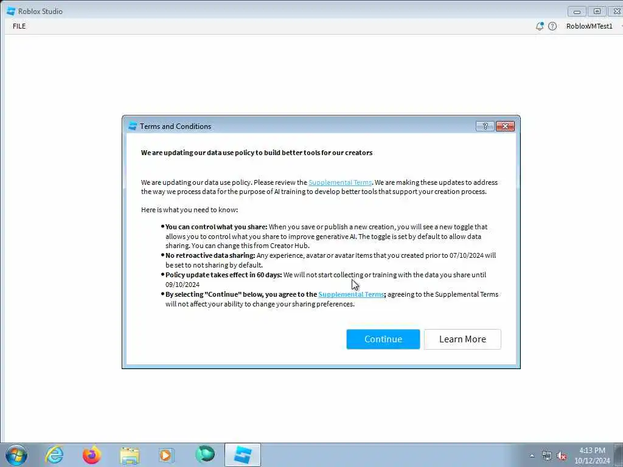This screenshot has width=623, height=467.
Task: Maximize the Roblox Studio window
Action: tap(597, 12)
